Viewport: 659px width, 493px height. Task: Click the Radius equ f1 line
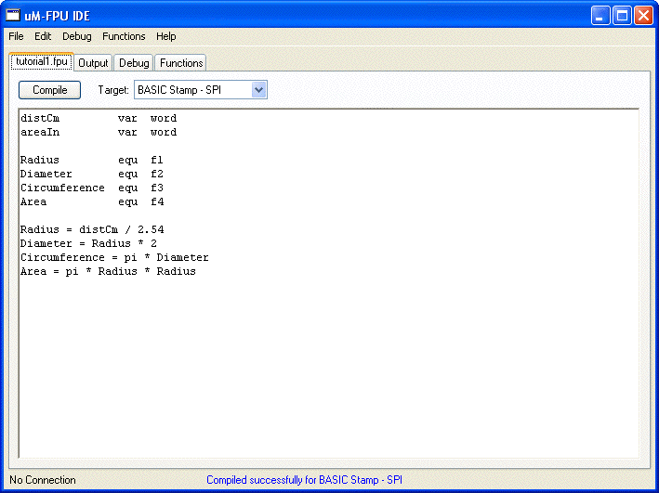92,160
